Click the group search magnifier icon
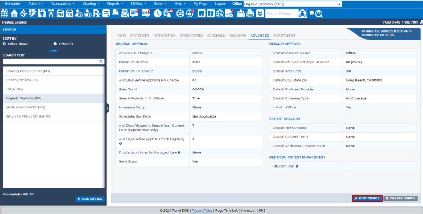The width and height of the screenshot is (423, 214). coord(318,14)
